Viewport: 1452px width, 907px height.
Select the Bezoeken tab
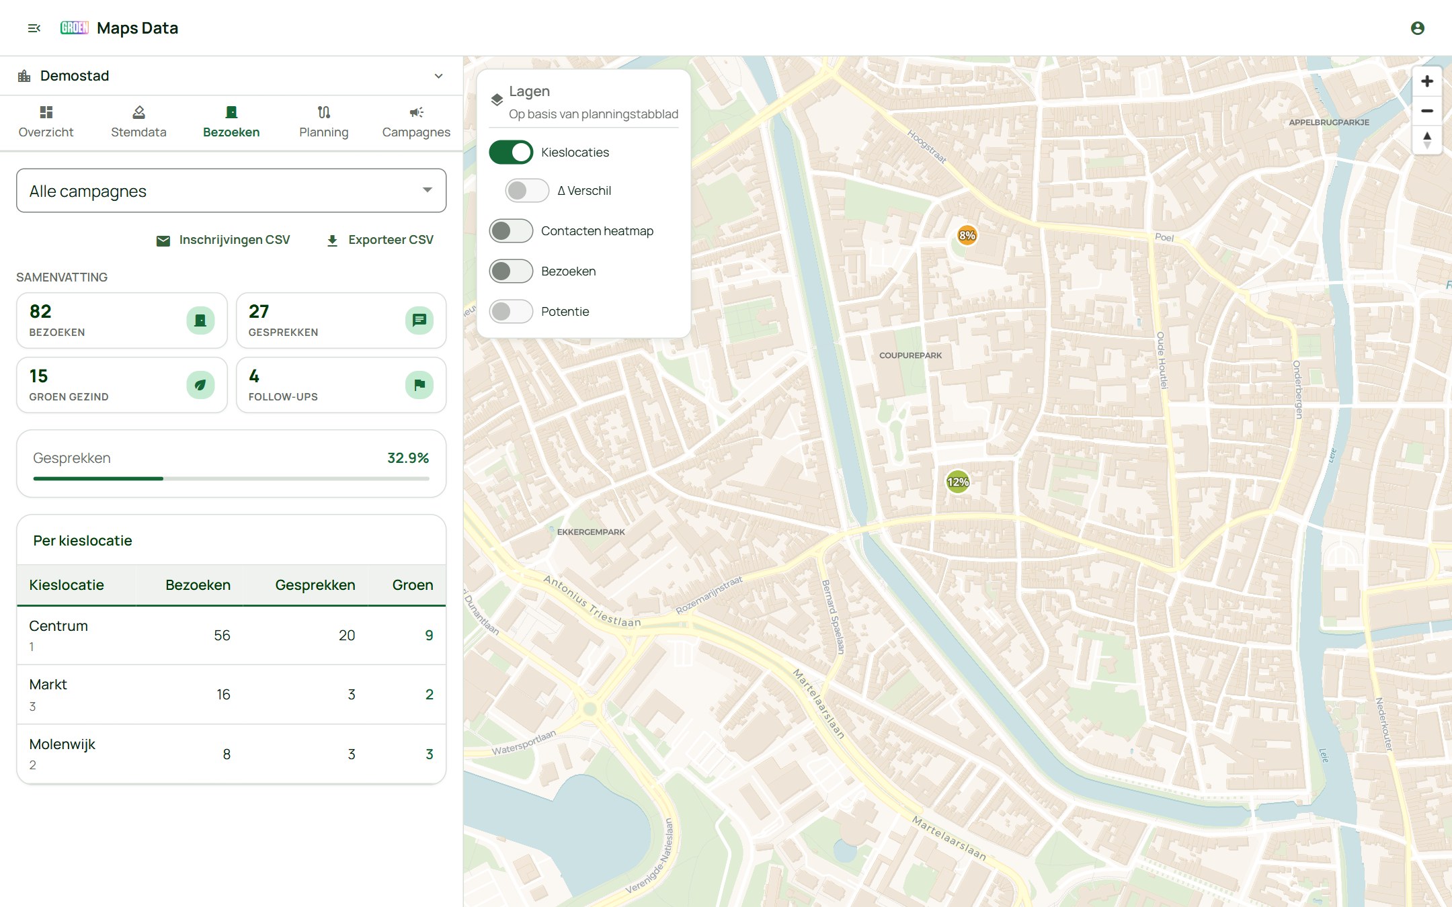pyautogui.click(x=231, y=123)
